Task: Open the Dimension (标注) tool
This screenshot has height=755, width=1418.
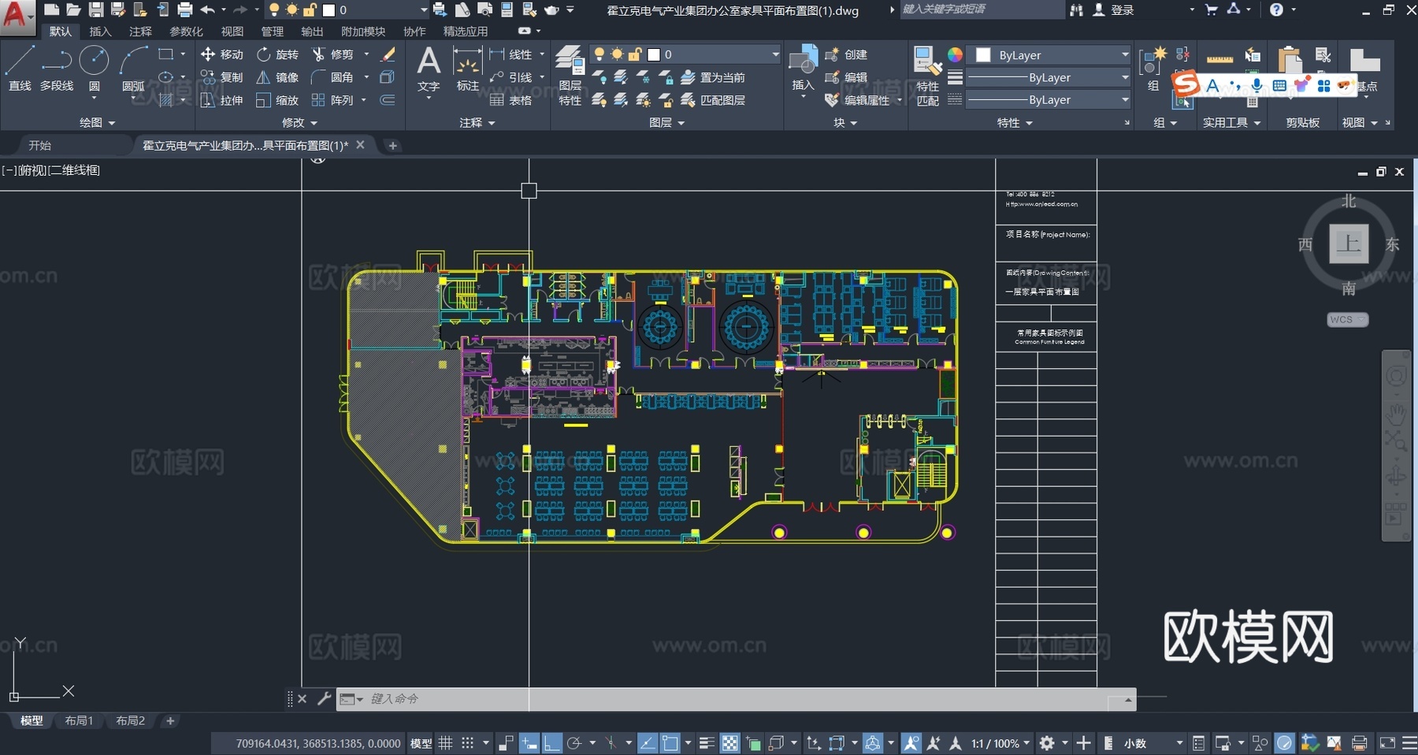Action: pos(468,69)
